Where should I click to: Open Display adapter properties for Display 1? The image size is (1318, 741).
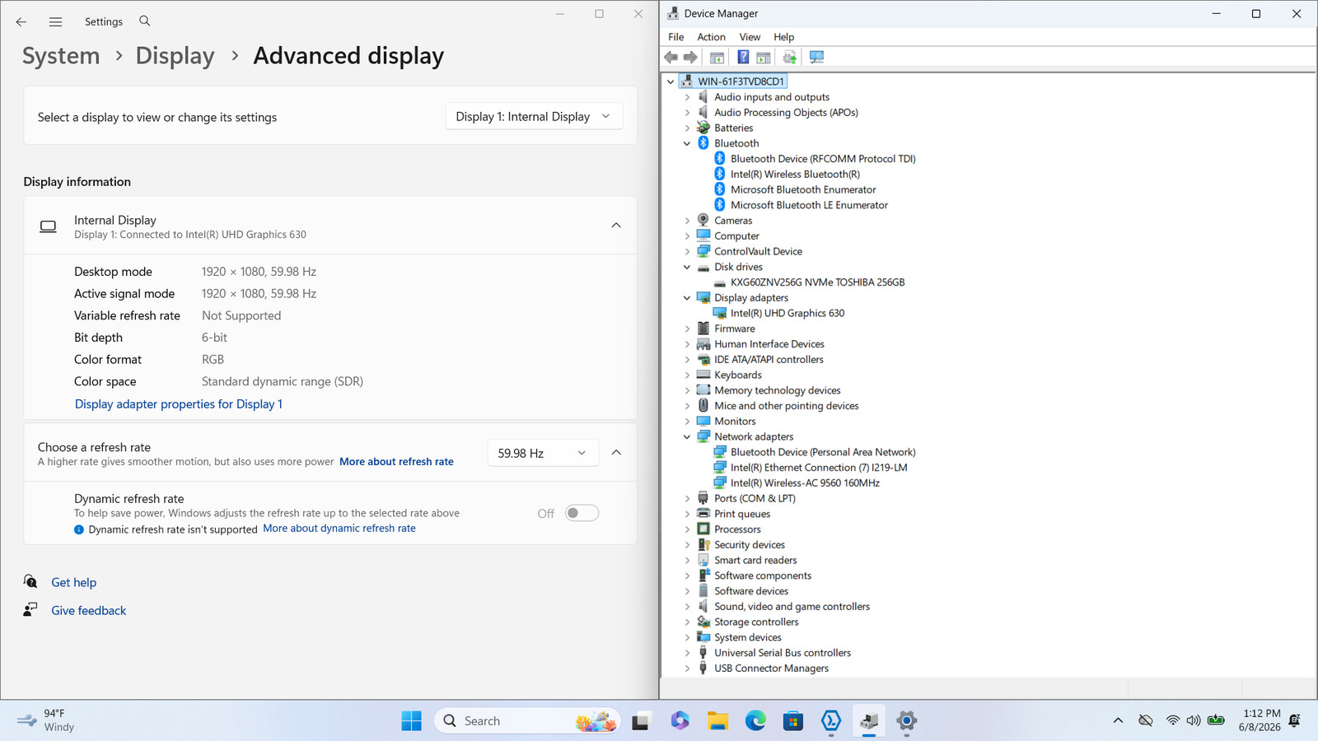point(179,404)
